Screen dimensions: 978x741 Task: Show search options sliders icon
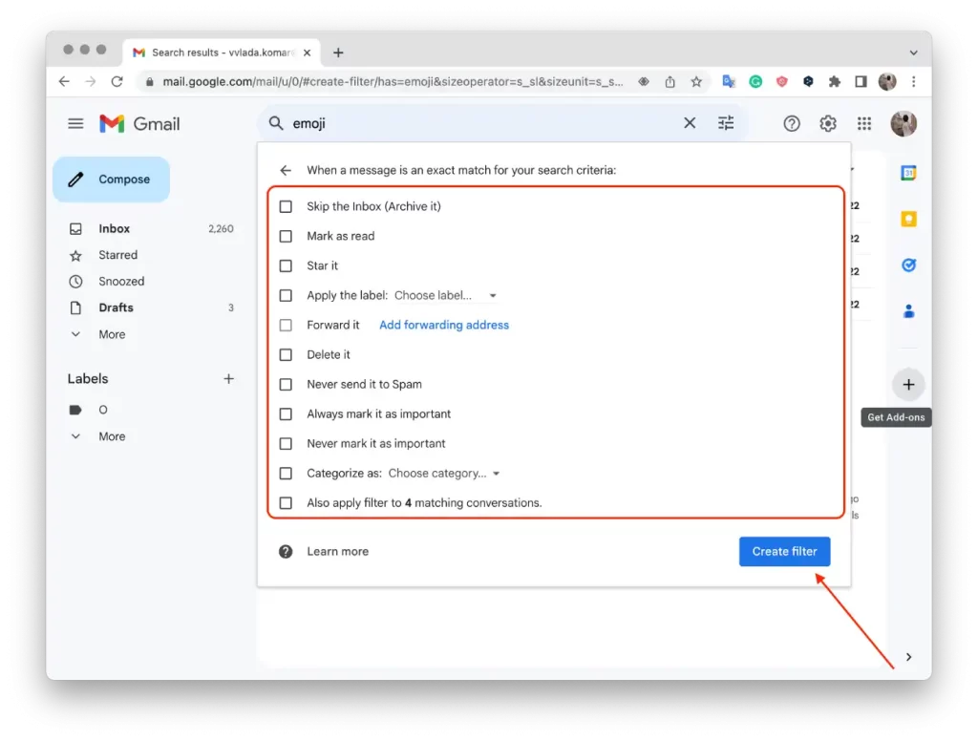[x=726, y=123]
